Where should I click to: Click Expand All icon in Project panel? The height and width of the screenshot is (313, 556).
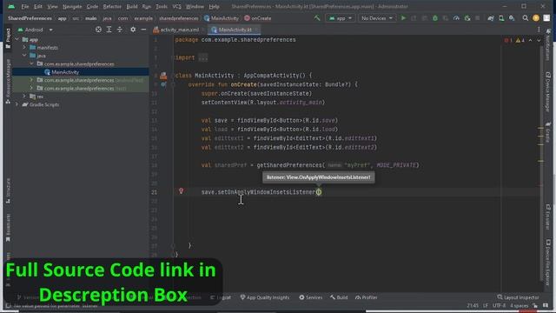coord(109,30)
